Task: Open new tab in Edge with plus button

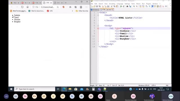Action: point(66,3)
